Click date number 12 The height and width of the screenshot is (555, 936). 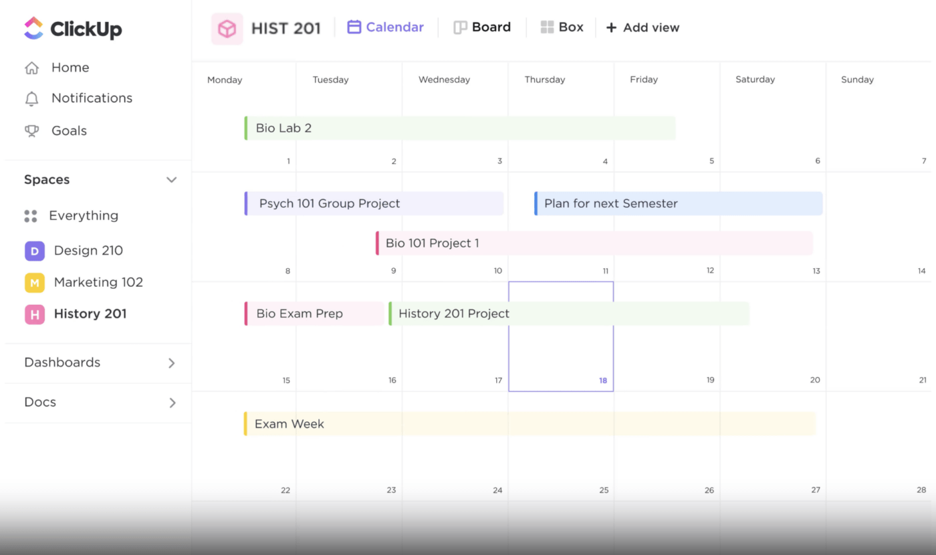point(710,271)
